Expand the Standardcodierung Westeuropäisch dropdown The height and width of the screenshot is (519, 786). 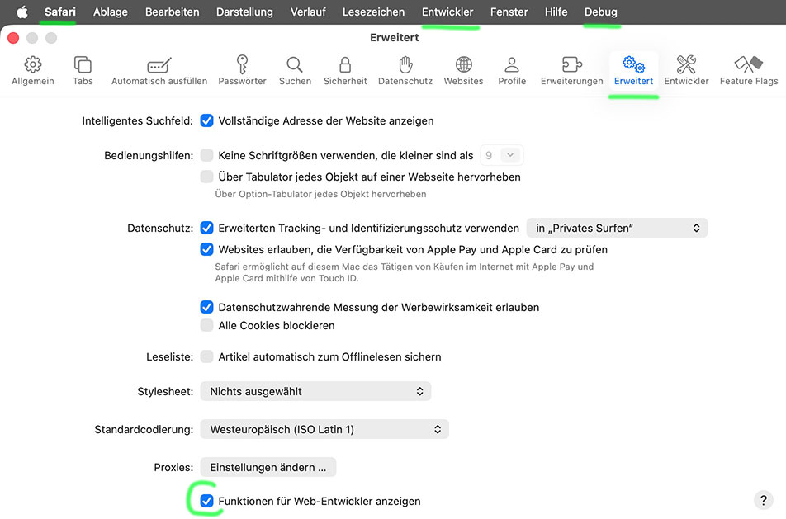pyautogui.click(x=324, y=429)
